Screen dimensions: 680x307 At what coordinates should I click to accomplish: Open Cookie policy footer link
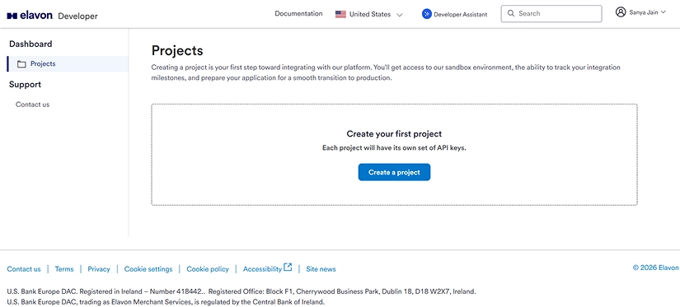click(208, 269)
